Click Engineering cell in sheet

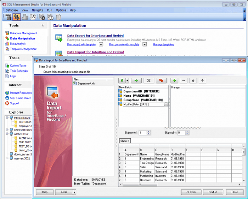pos(147,158)
